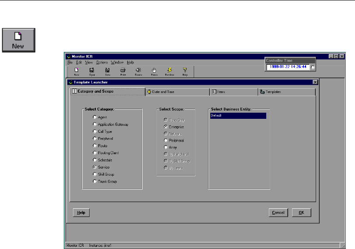Open the Edit menu
Screen dimensions: 355x249
79,62
